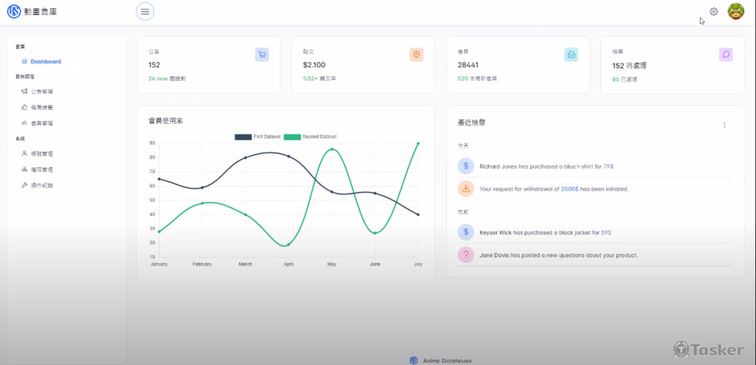Click the chat bubble icon in 檢舉 card

pyautogui.click(x=726, y=54)
